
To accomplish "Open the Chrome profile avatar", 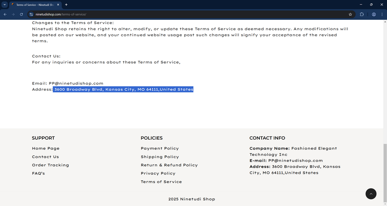I will (374, 14).
